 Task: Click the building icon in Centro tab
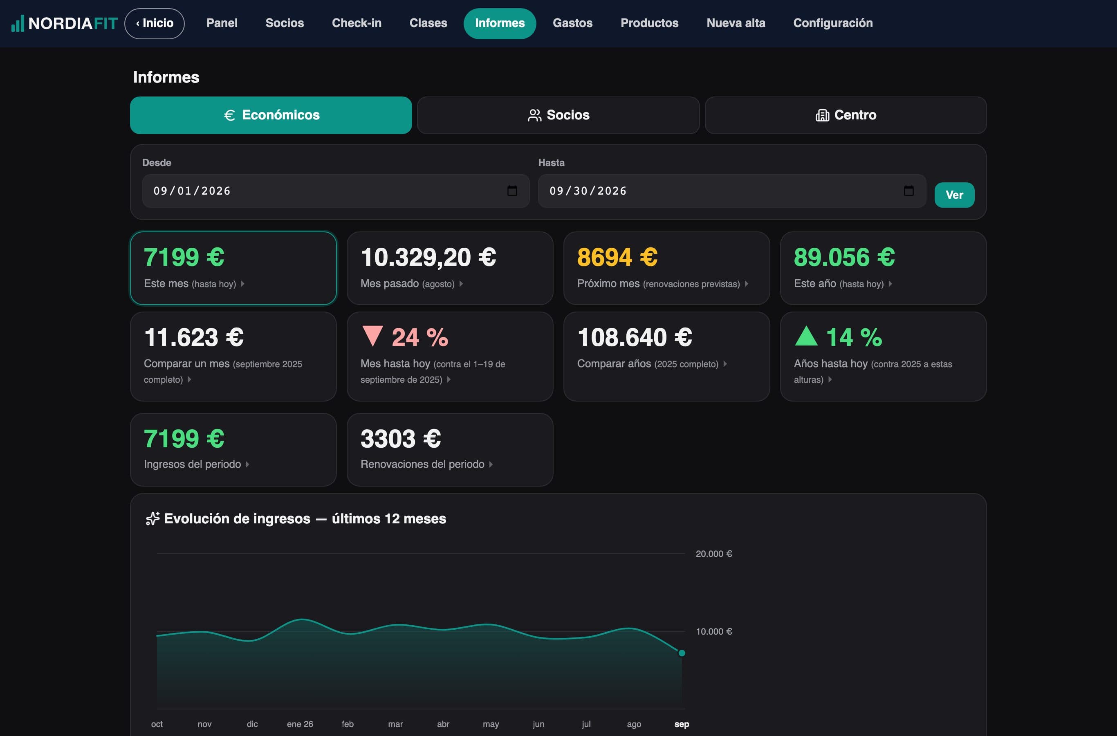pos(822,115)
